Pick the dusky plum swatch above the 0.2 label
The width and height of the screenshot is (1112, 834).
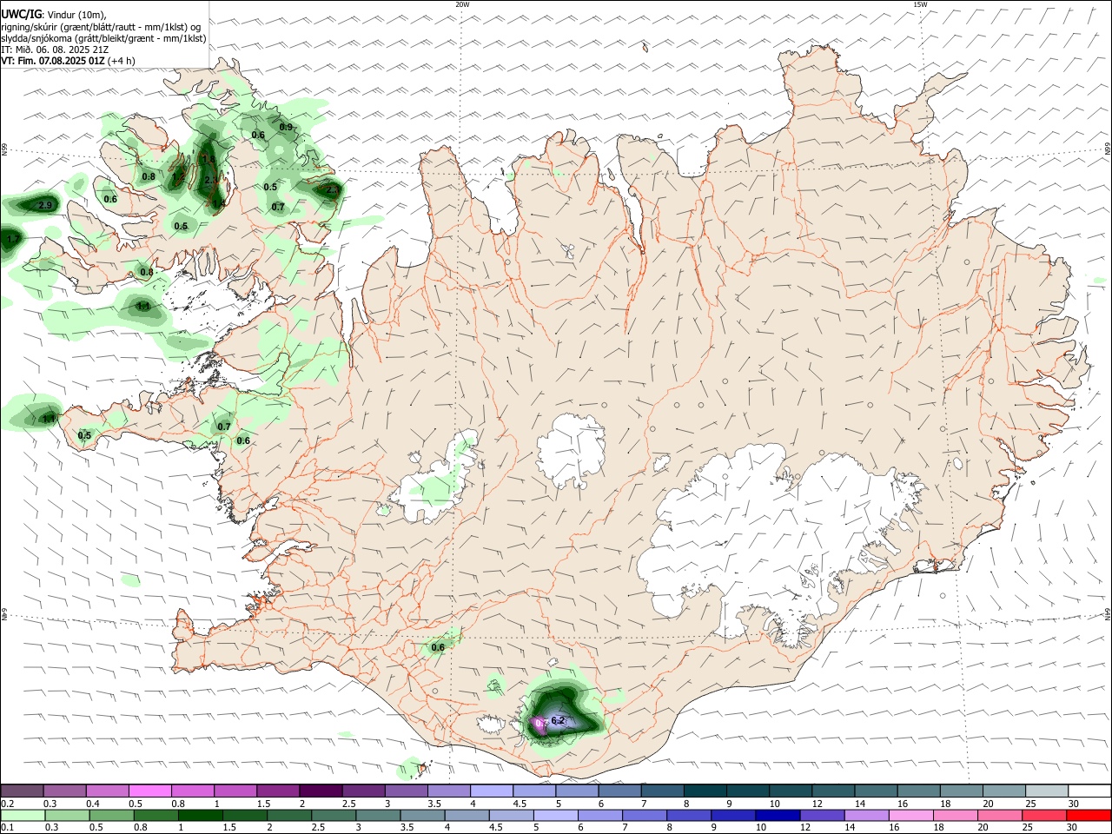23,791
